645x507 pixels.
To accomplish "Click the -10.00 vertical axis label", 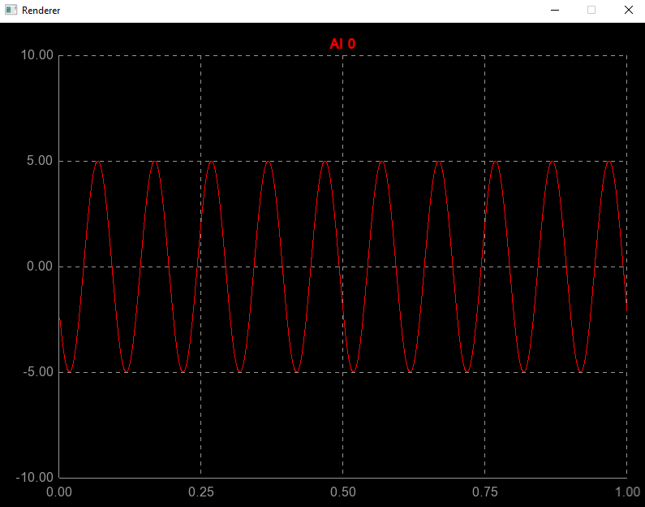I will (x=35, y=478).
